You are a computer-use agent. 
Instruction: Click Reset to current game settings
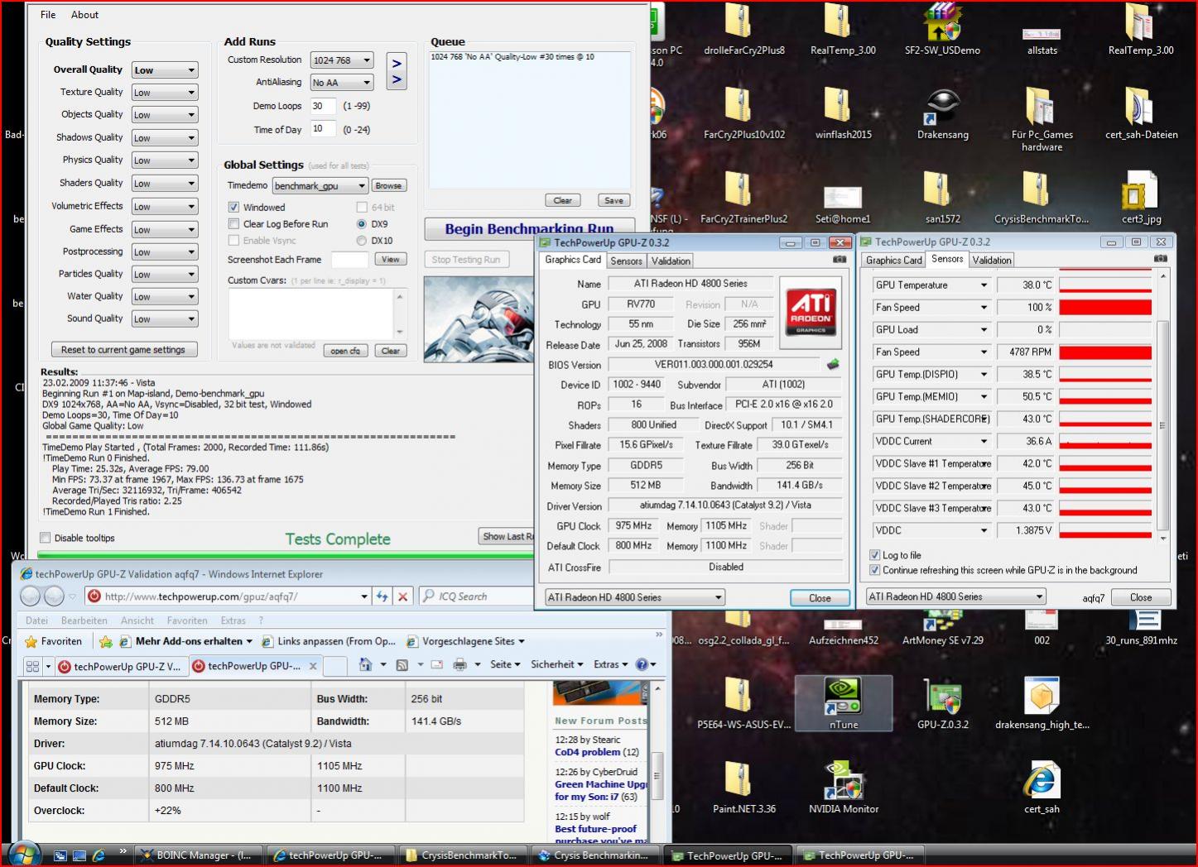pyautogui.click(x=123, y=350)
